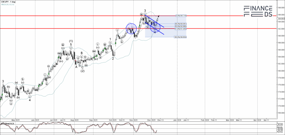285x135 pixels.
Task: Click the Jan-11 date axis label
Action: (x=186, y=120)
